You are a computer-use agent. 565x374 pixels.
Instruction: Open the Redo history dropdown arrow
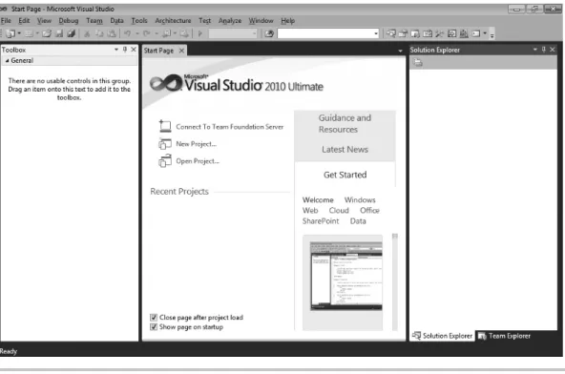coord(157,33)
